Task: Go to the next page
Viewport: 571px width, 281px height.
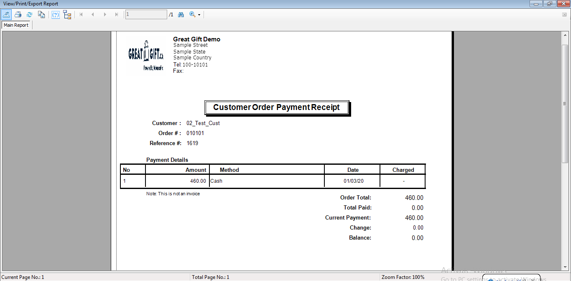Action: tap(105, 15)
